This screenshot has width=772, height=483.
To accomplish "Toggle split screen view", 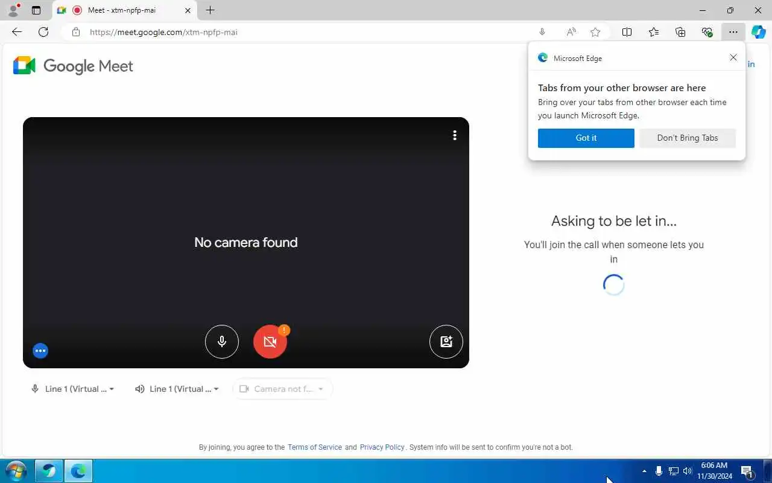I will (x=627, y=32).
